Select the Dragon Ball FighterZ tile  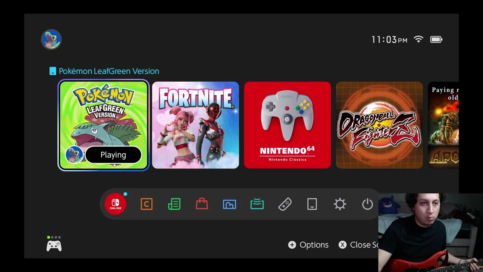coord(379,125)
